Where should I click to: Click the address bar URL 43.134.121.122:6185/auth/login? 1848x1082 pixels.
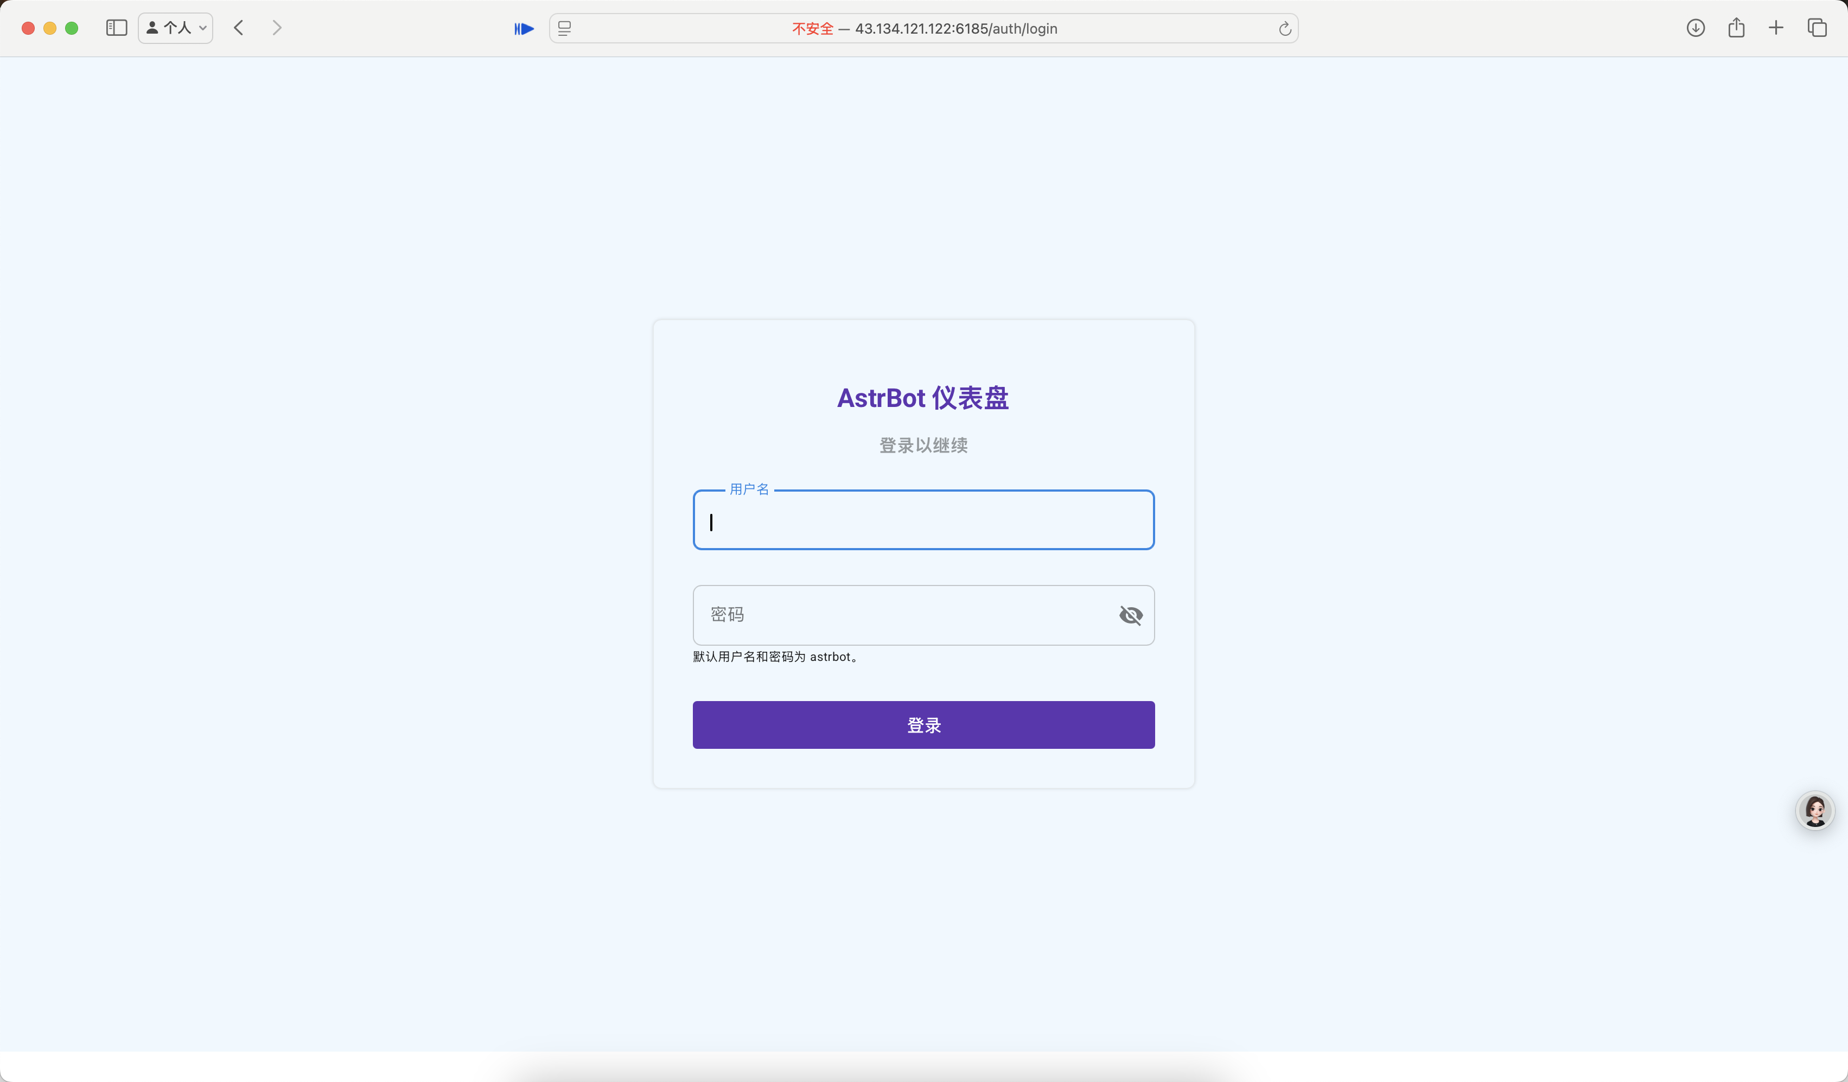pyautogui.click(x=955, y=29)
